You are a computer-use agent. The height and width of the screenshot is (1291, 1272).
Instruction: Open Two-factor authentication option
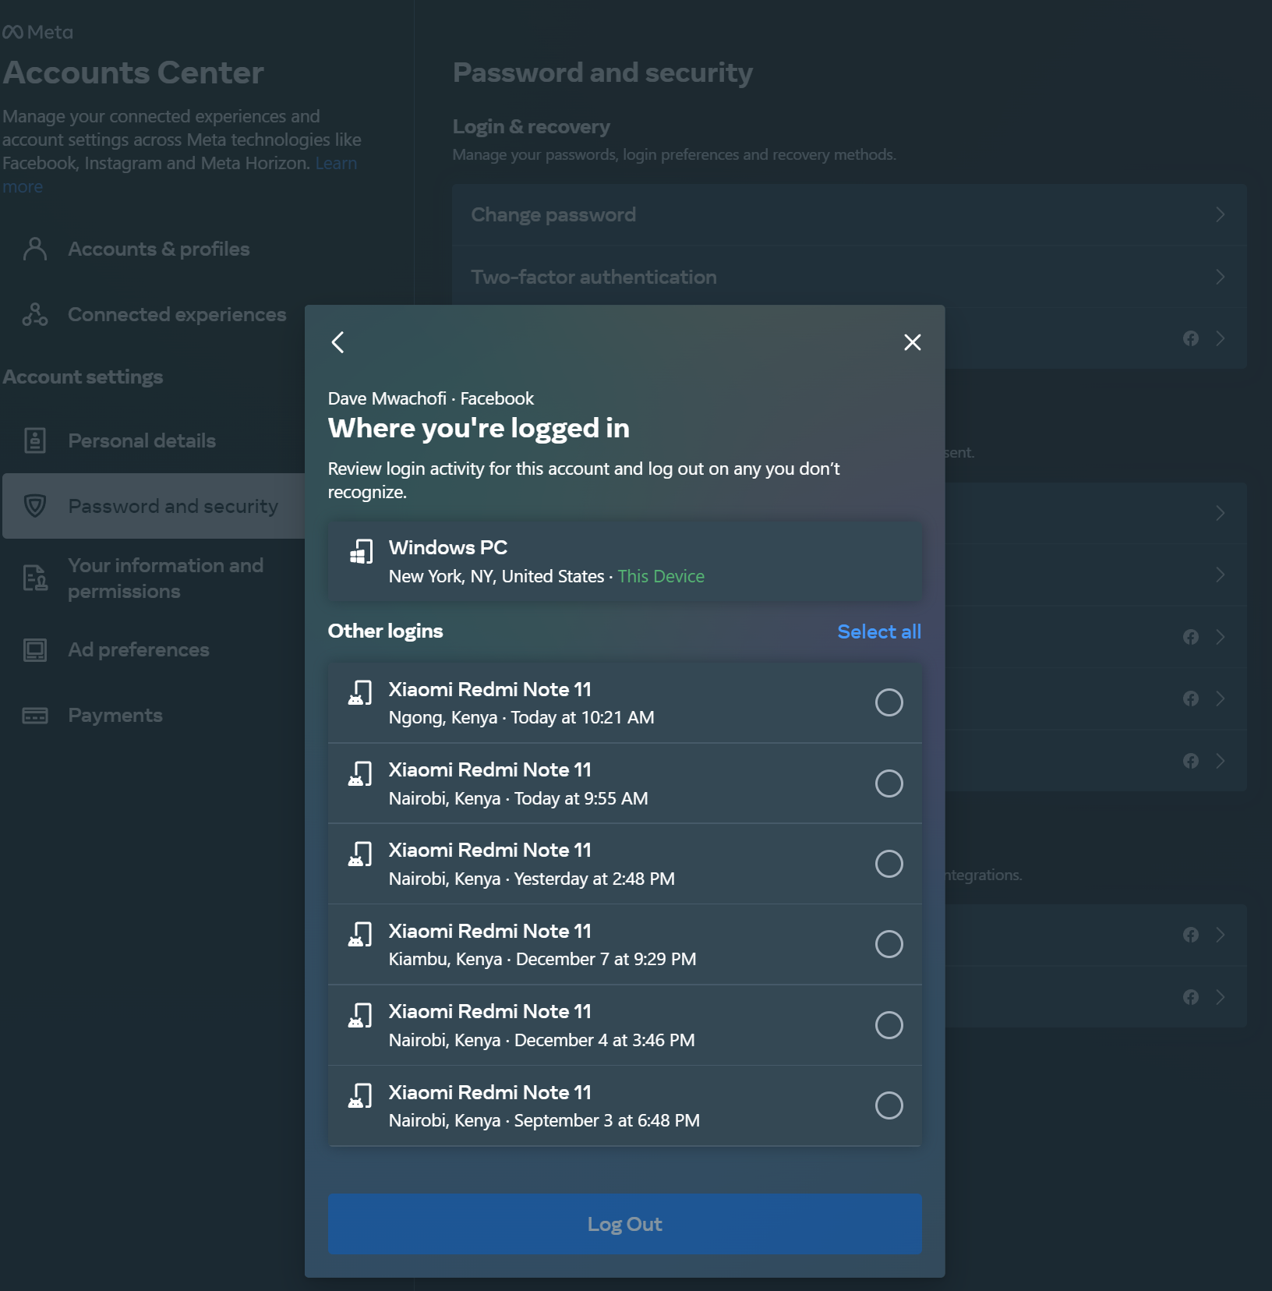click(x=849, y=277)
